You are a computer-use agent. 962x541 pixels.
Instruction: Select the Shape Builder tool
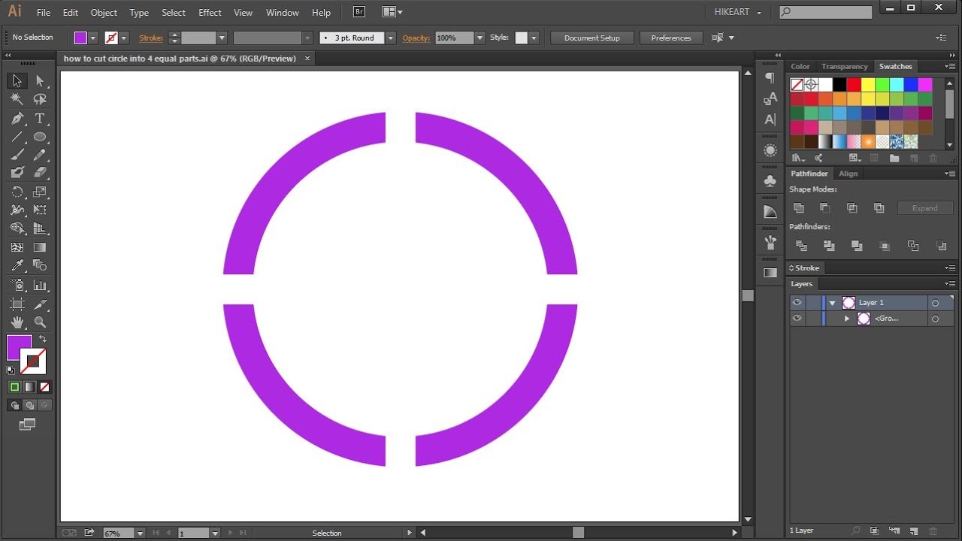[x=17, y=228]
